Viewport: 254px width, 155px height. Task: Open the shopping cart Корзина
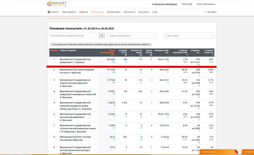pyautogui.click(x=190, y=4)
